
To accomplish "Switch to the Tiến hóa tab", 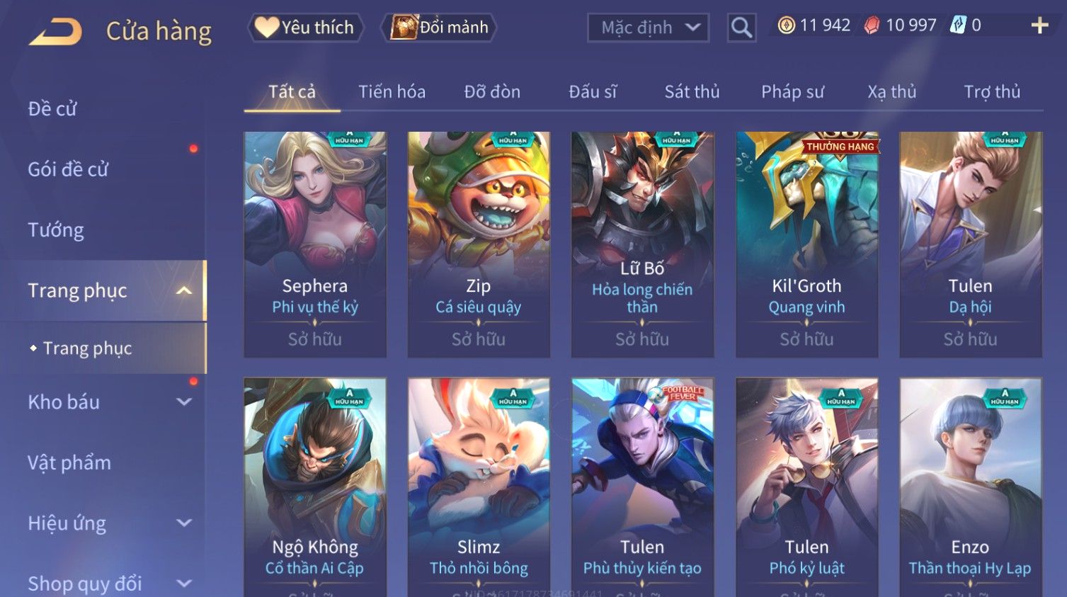I will click(392, 92).
